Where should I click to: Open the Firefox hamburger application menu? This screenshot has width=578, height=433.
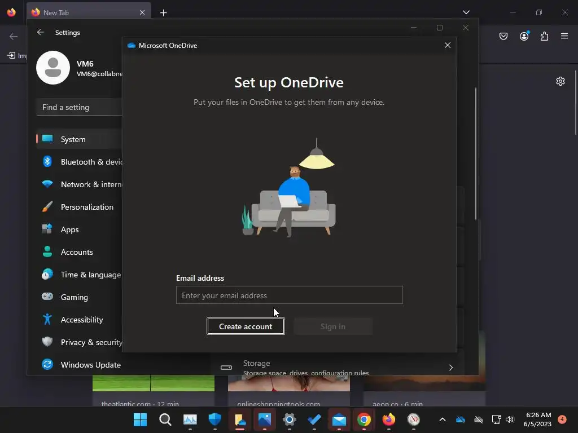click(x=564, y=36)
